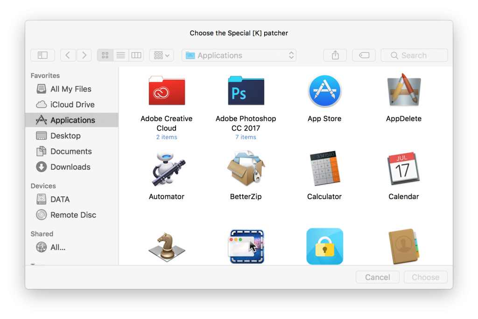This screenshot has height=319, width=478.
Task: Select the AppDelete application icon
Action: click(x=404, y=91)
